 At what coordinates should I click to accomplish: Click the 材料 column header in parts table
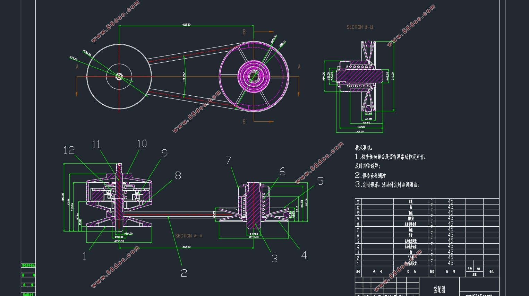[x=450, y=272]
